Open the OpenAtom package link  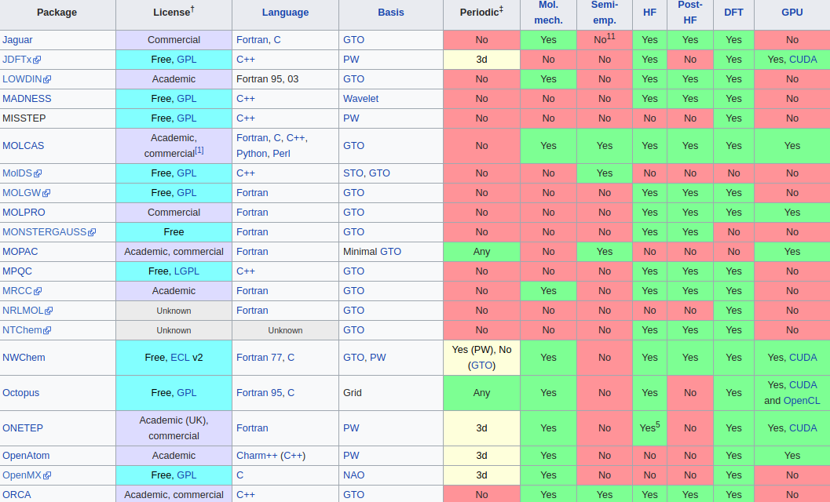25,456
